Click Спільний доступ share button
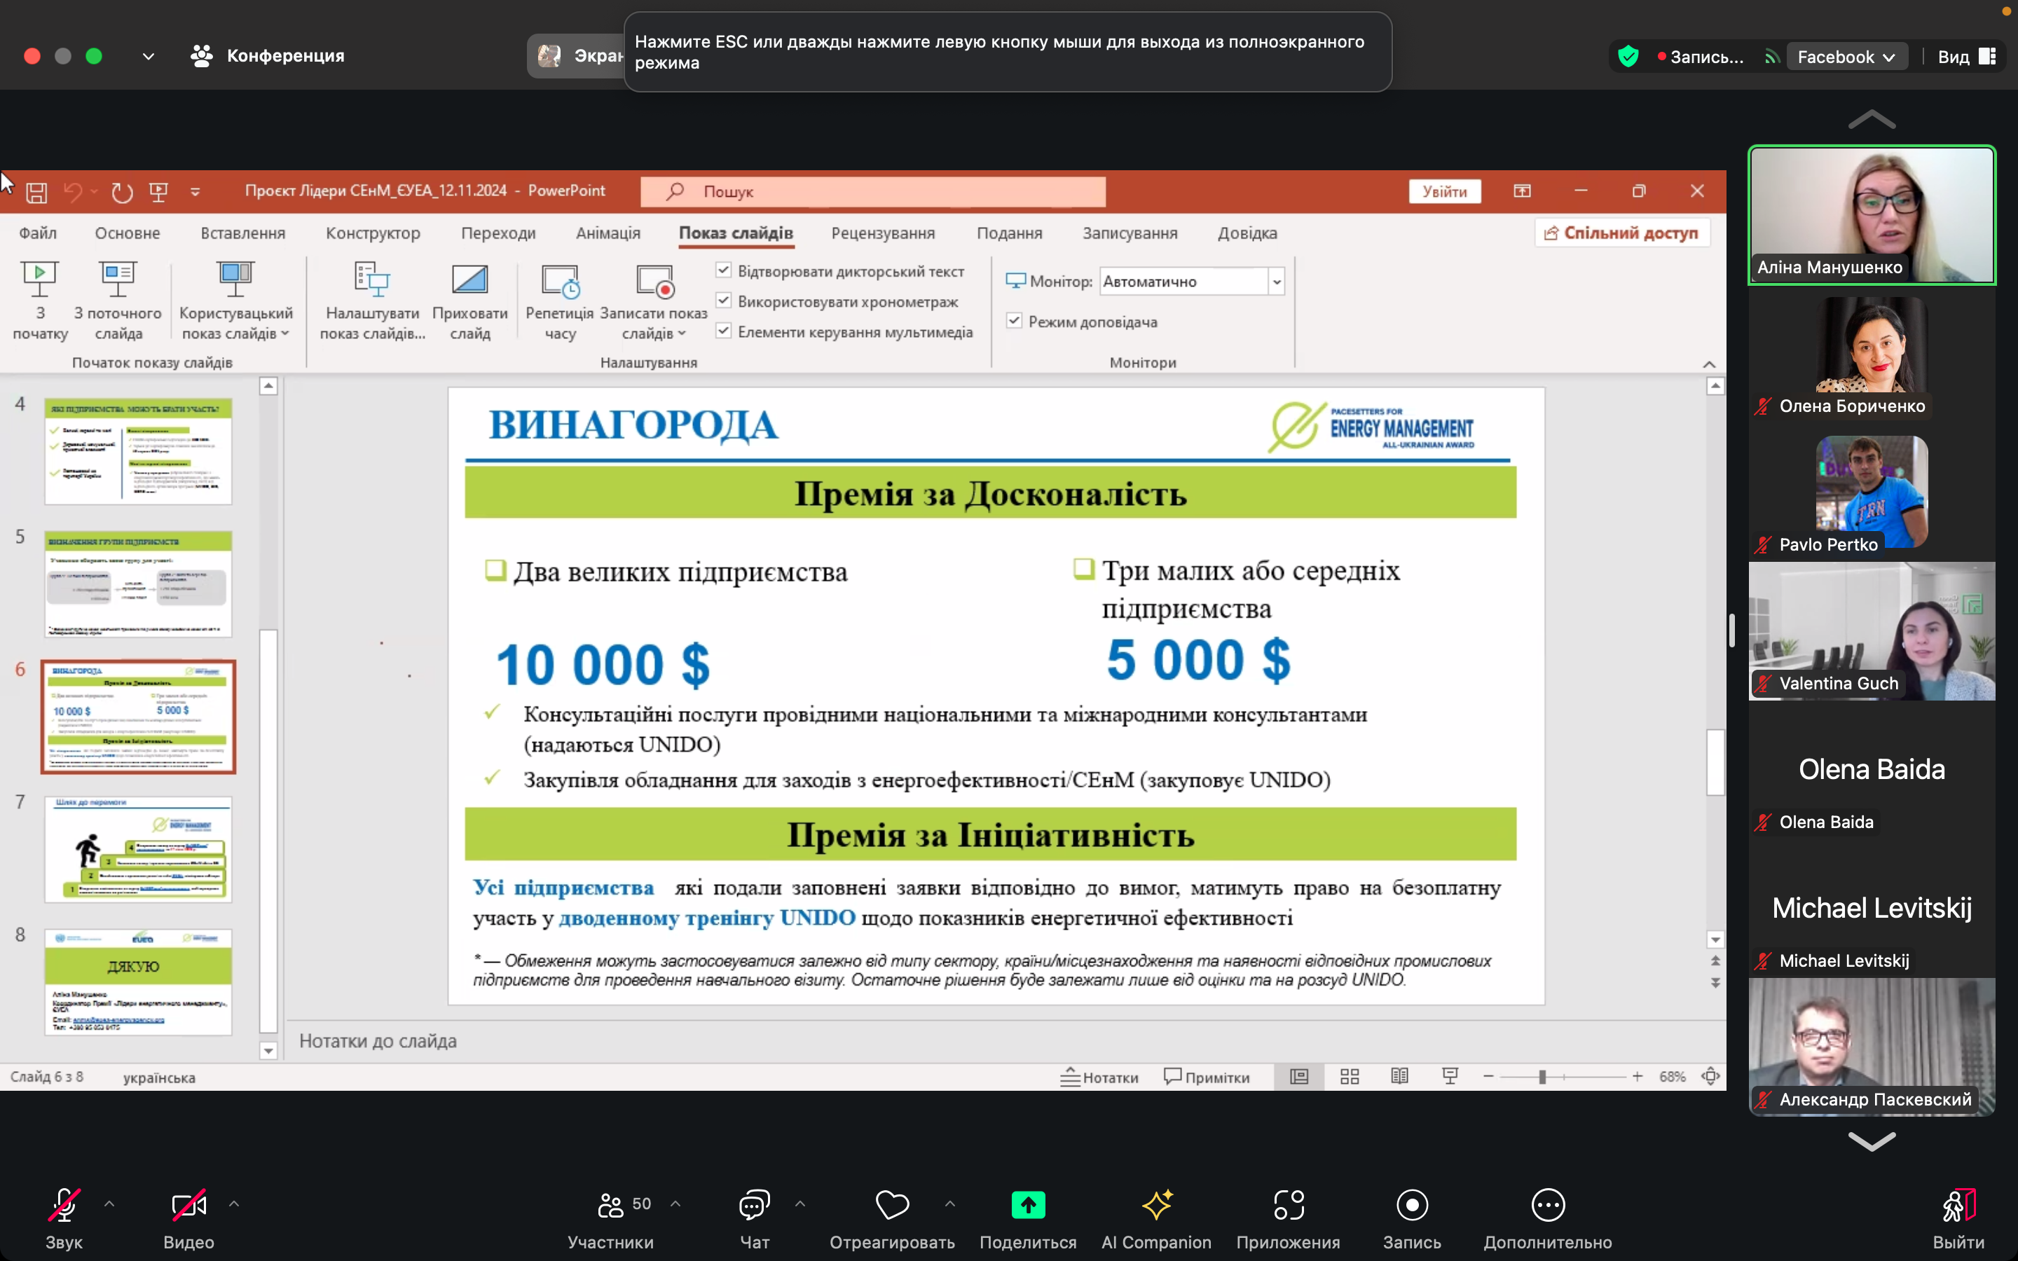This screenshot has height=1261, width=2018. (x=1621, y=233)
